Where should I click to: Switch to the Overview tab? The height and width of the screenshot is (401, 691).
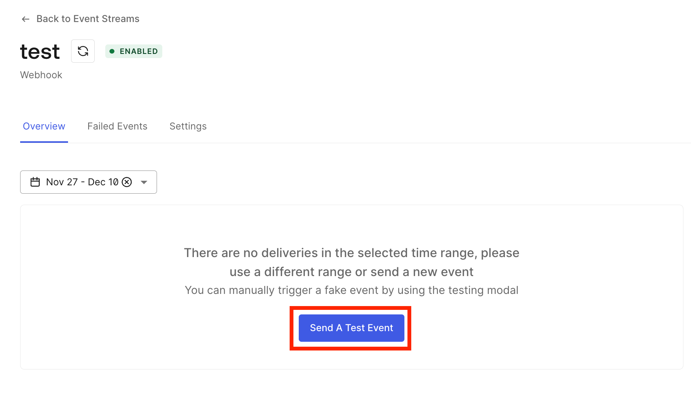[44, 126]
